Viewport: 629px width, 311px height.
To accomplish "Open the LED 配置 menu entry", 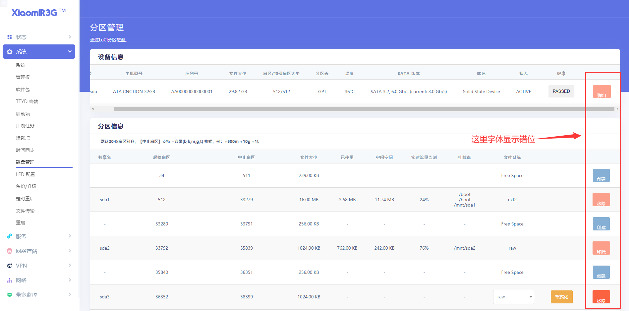I will coord(26,174).
